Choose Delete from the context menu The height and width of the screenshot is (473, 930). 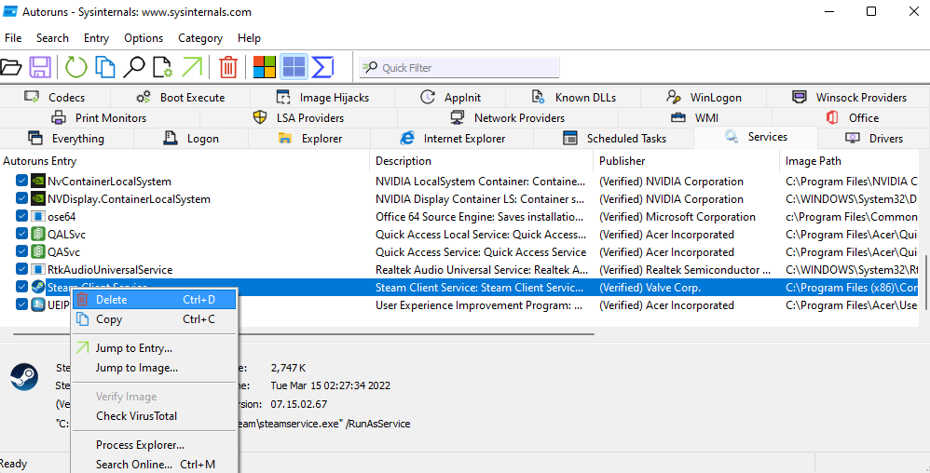(x=154, y=299)
